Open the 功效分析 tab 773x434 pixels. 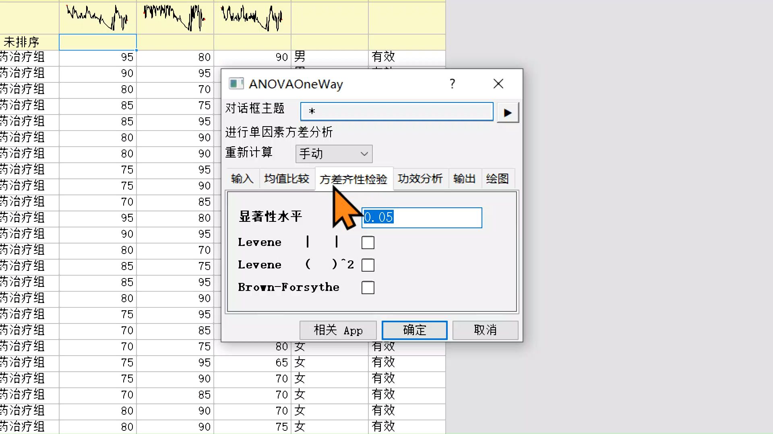tap(420, 178)
